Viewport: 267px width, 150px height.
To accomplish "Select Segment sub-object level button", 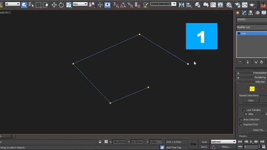I will (x=258, y=89).
